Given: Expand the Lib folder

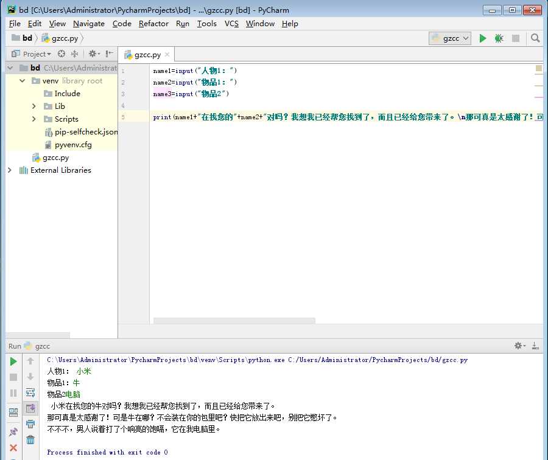Looking at the screenshot, I should 33,106.
